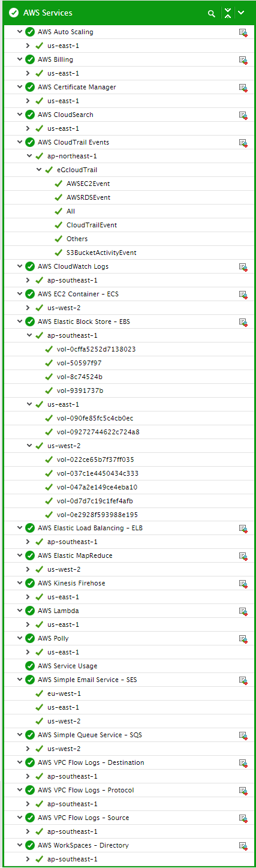
Task: Select volume vol-022ce65b7f37ff035
Action: point(95,459)
